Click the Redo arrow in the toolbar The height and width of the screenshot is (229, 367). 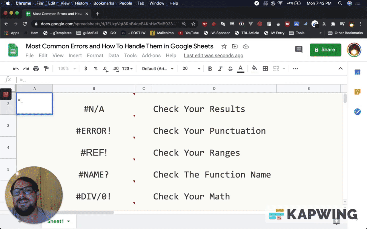pyautogui.click(x=26, y=69)
